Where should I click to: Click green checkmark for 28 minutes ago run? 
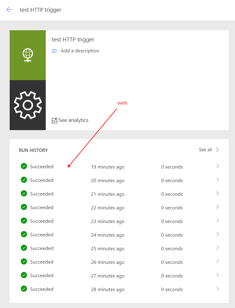24,289
